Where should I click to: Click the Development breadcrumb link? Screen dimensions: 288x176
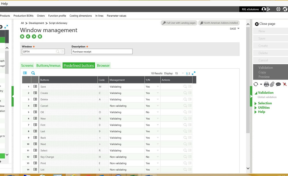[x=36, y=23]
